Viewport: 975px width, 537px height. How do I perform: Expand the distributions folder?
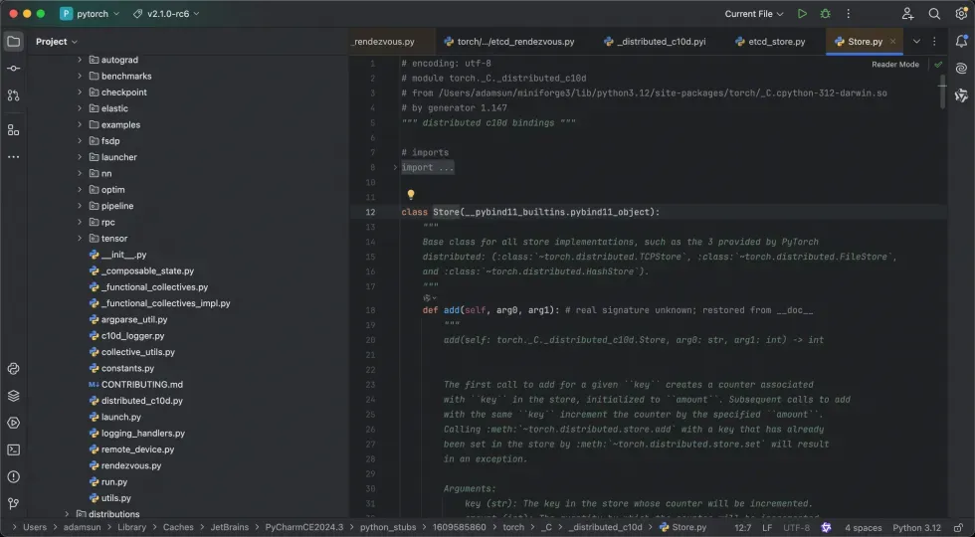click(x=68, y=514)
